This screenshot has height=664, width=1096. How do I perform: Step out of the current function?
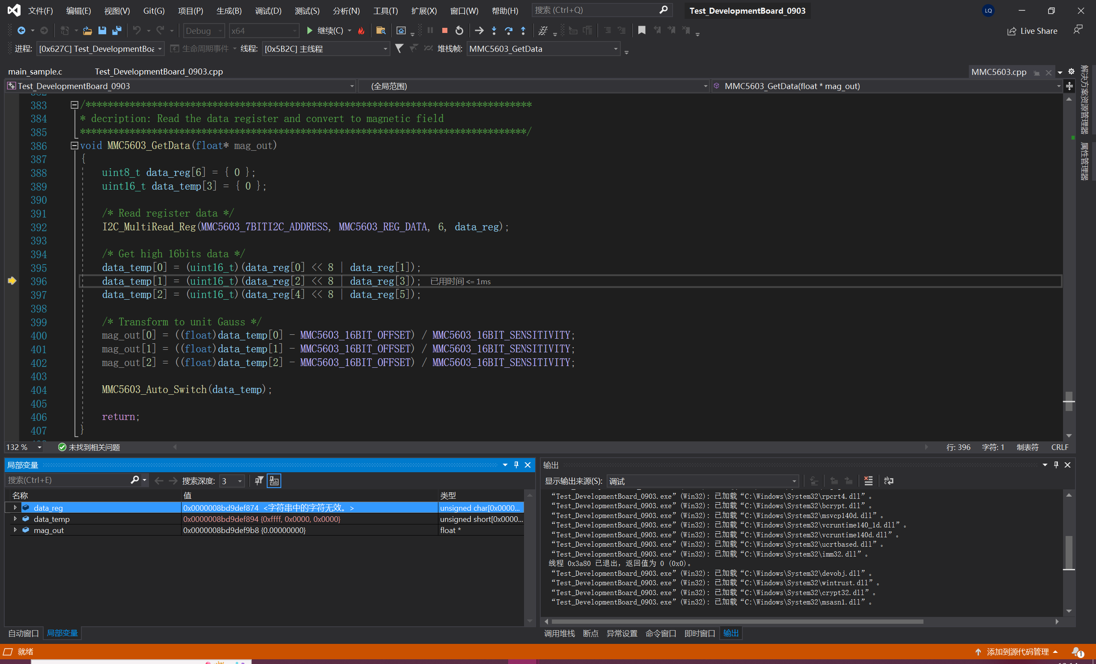(523, 31)
